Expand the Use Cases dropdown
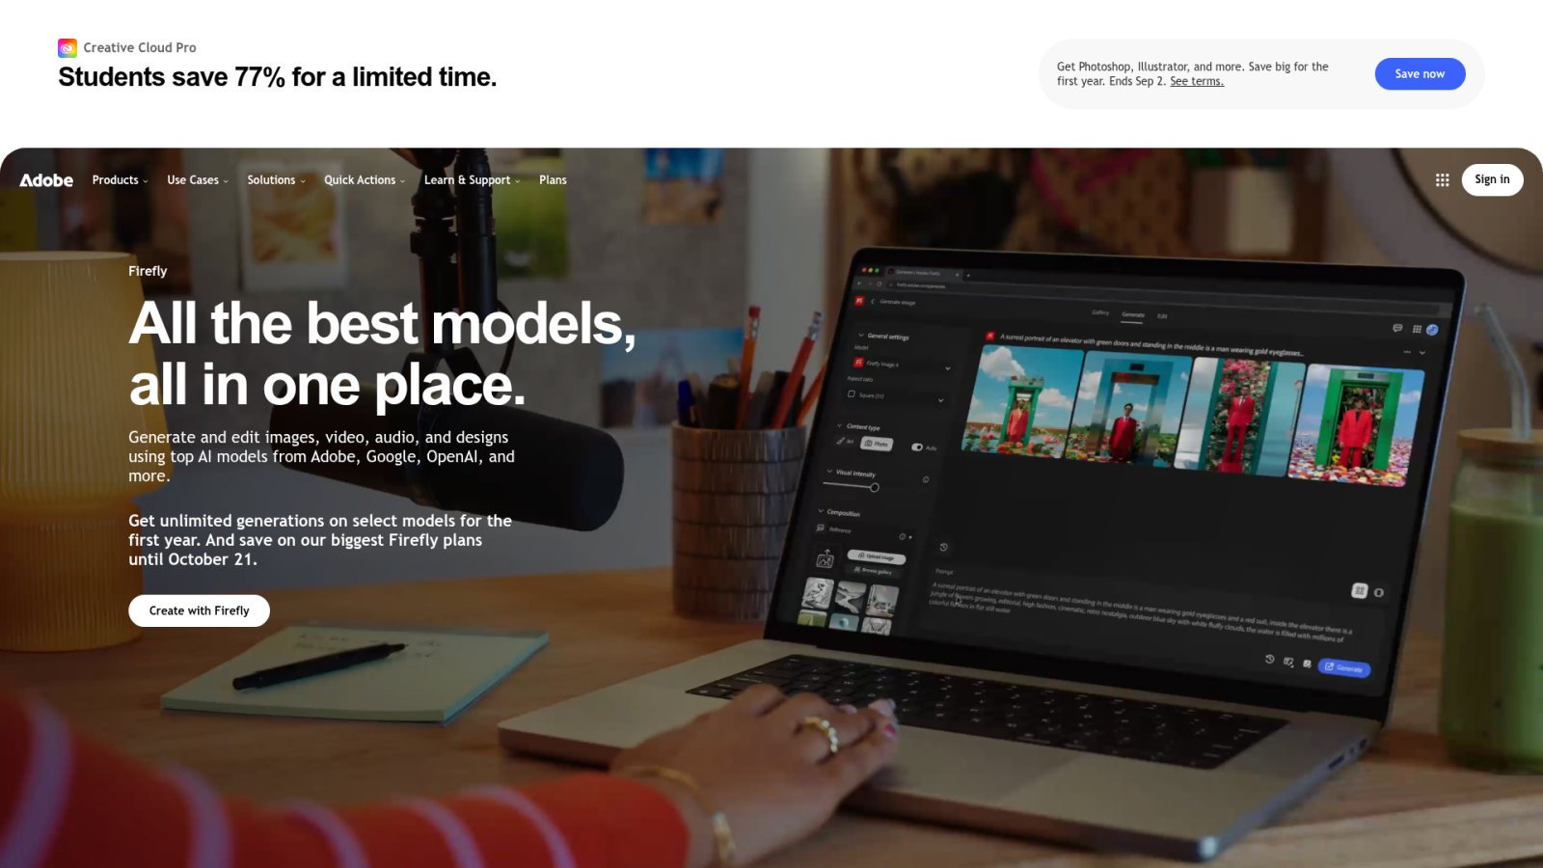Screen dimensions: 1543x868 coord(198,180)
